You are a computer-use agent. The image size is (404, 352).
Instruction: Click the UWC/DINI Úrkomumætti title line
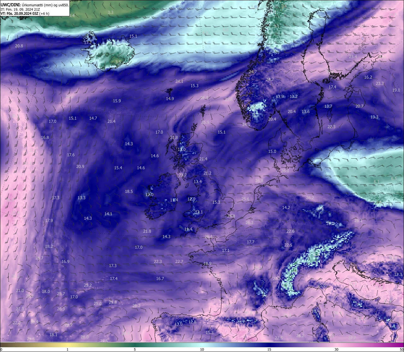click(x=35, y=5)
